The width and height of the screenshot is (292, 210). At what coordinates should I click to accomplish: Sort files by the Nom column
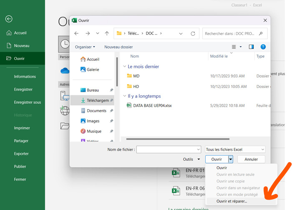[134, 56]
